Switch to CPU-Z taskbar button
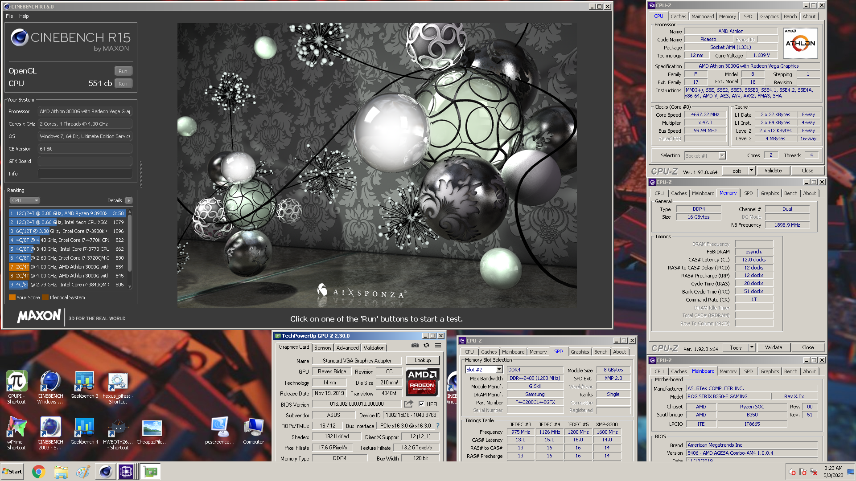856x481 pixels. tap(126, 472)
